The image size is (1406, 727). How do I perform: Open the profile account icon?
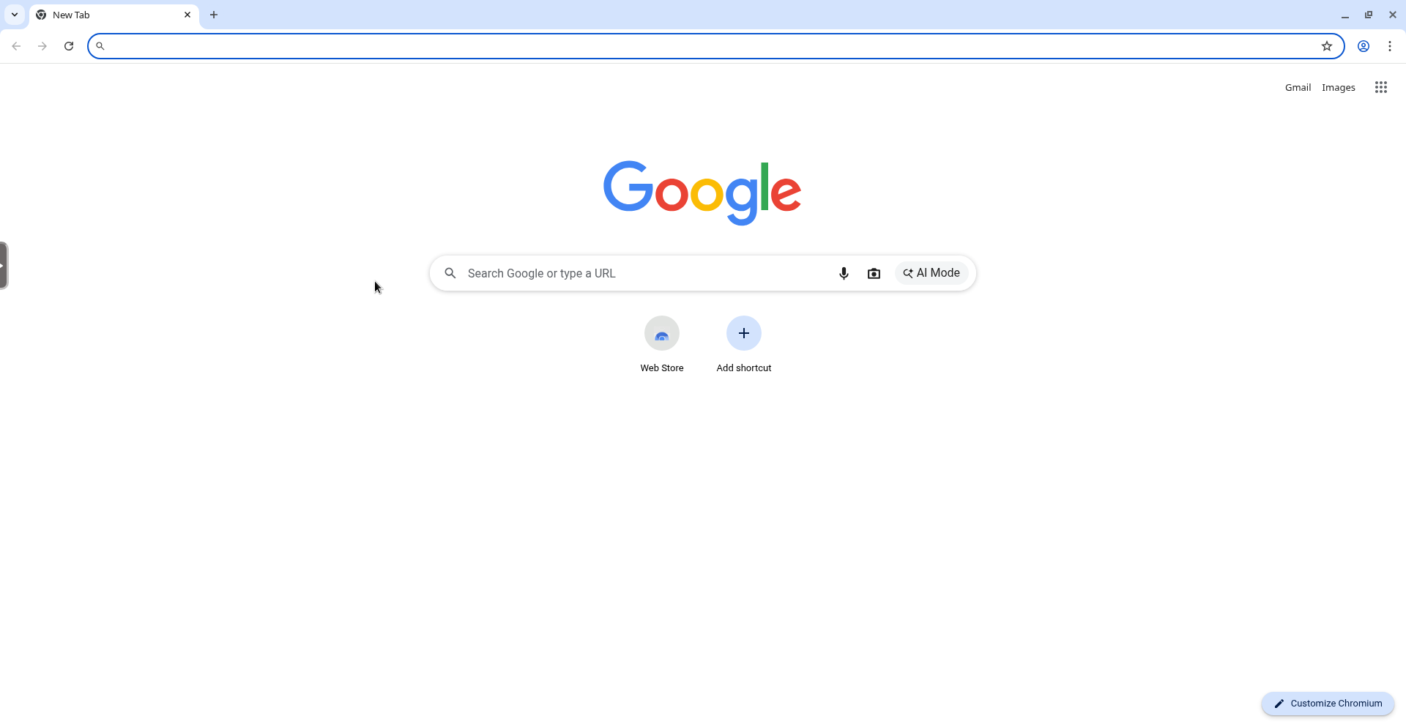tap(1364, 46)
